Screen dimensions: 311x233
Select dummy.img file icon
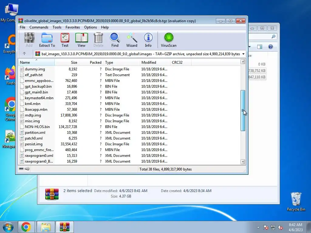click(22, 69)
